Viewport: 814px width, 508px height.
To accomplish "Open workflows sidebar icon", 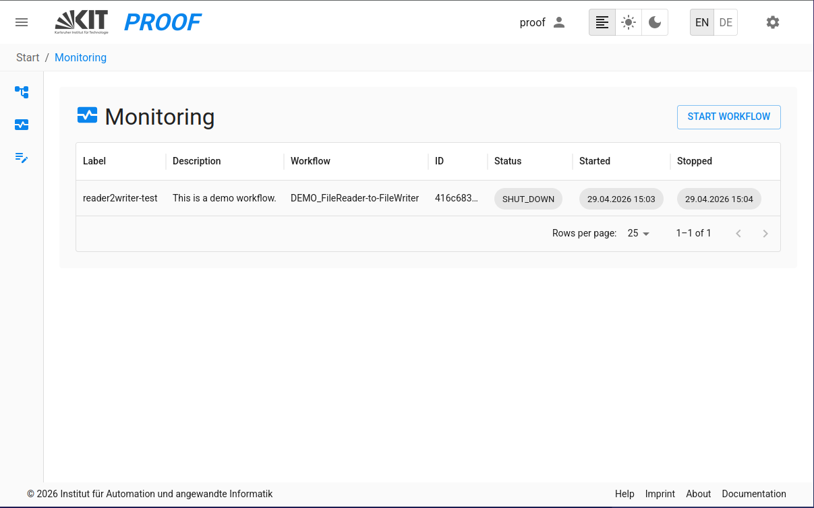I will (22, 92).
